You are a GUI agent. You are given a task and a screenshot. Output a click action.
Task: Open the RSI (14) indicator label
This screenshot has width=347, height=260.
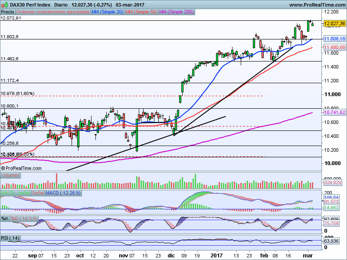(x=10, y=238)
